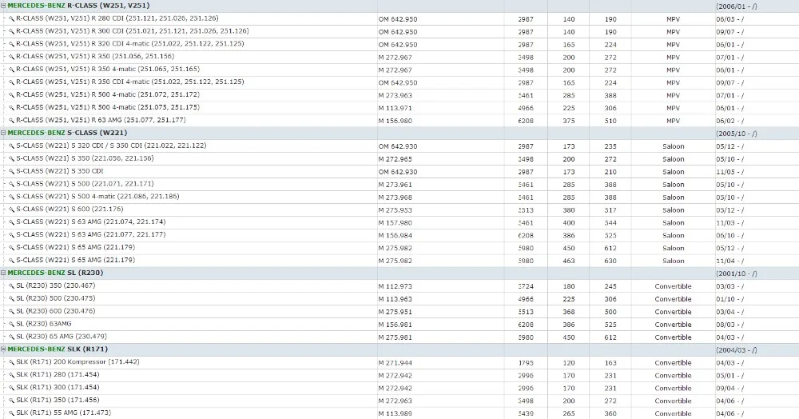Collapse the MERCEDES-BENZ R-CLASS (W251, V251) group
Image resolution: width=799 pixels, height=419 pixels.
3,6
